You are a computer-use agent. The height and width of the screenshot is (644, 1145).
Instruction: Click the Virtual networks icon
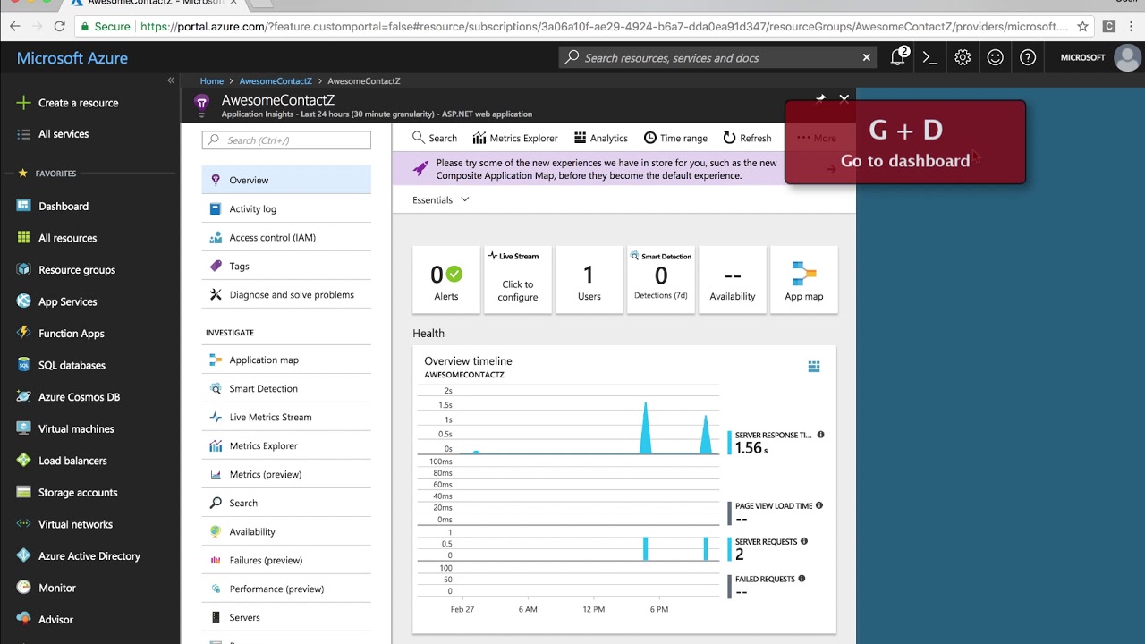tap(23, 524)
